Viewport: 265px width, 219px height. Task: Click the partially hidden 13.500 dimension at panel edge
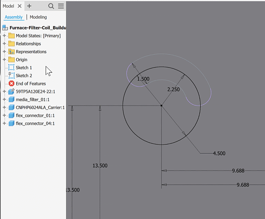[73, 190]
